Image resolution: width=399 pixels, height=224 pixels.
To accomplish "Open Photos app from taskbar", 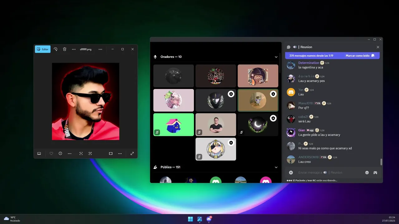I will point(199,219).
